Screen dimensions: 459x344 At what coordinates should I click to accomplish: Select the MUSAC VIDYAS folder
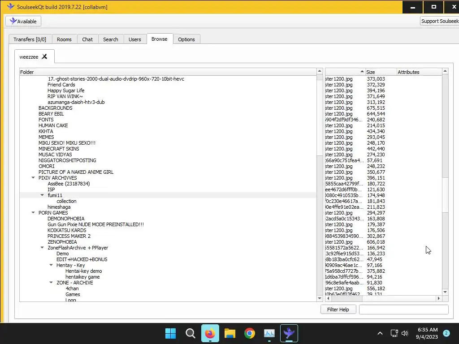point(55,155)
